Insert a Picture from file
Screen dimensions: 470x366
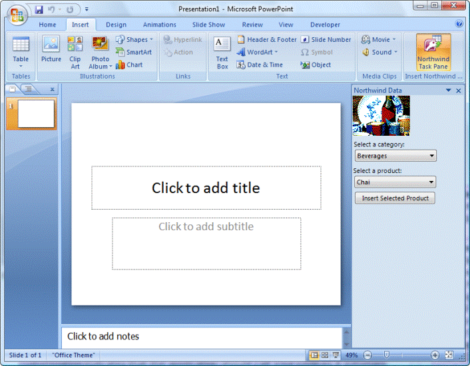[51, 49]
